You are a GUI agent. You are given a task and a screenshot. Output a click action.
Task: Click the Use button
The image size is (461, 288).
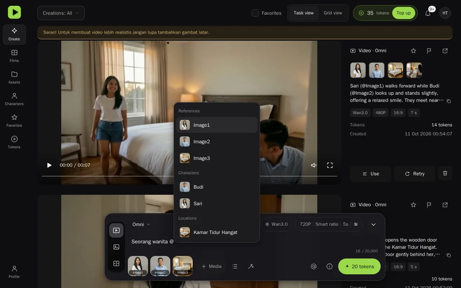pos(371,174)
